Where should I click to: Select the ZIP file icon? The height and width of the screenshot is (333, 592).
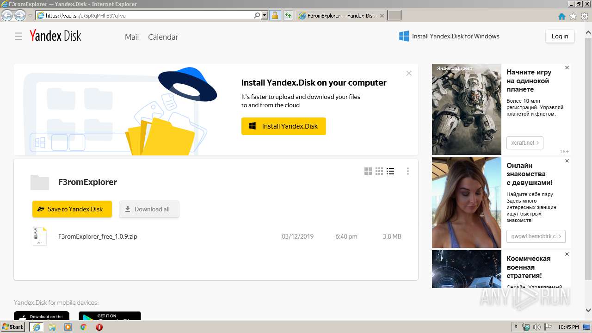[x=40, y=236]
